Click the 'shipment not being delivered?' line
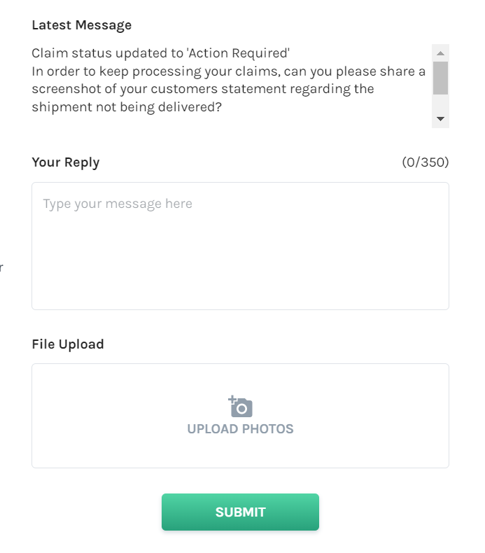This screenshot has height=553, width=485. 127,107
